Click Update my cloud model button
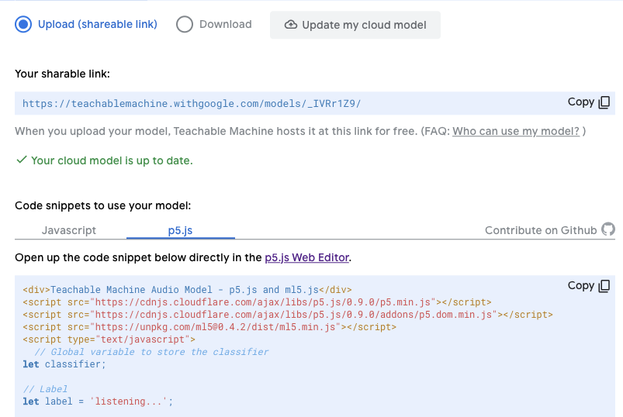623x417 pixels. click(355, 25)
